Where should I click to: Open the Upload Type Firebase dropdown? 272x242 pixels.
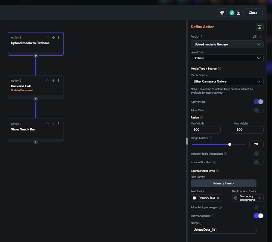point(227,58)
